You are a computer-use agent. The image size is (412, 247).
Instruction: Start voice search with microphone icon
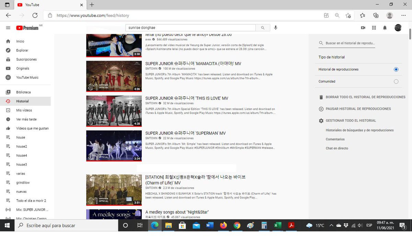click(x=276, y=28)
